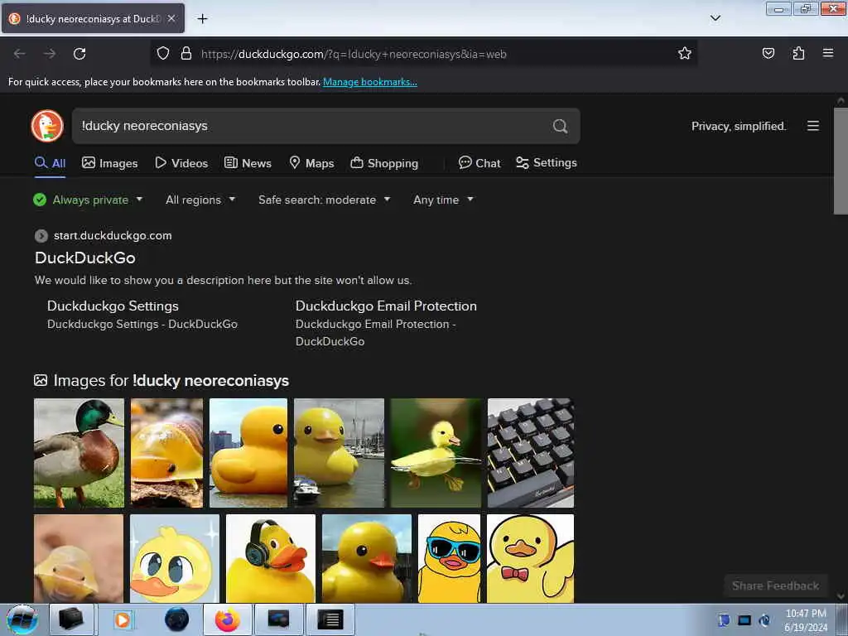Switch to the Maps tab
The image size is (848, 636).
pos(311,163)
